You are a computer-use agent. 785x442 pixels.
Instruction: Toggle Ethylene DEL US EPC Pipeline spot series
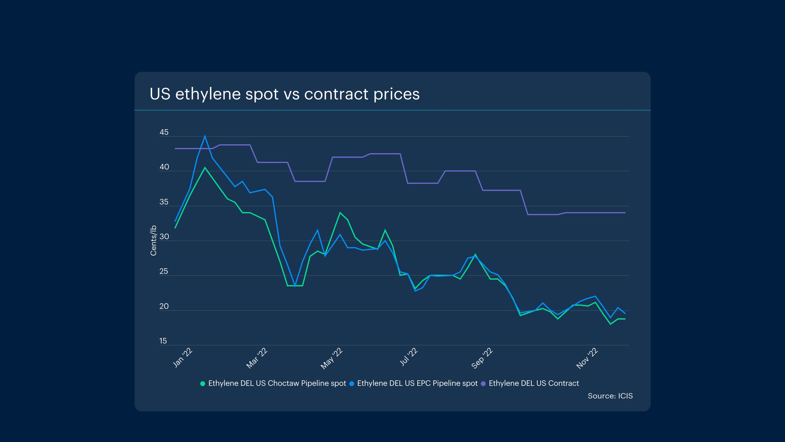(417, 383)
